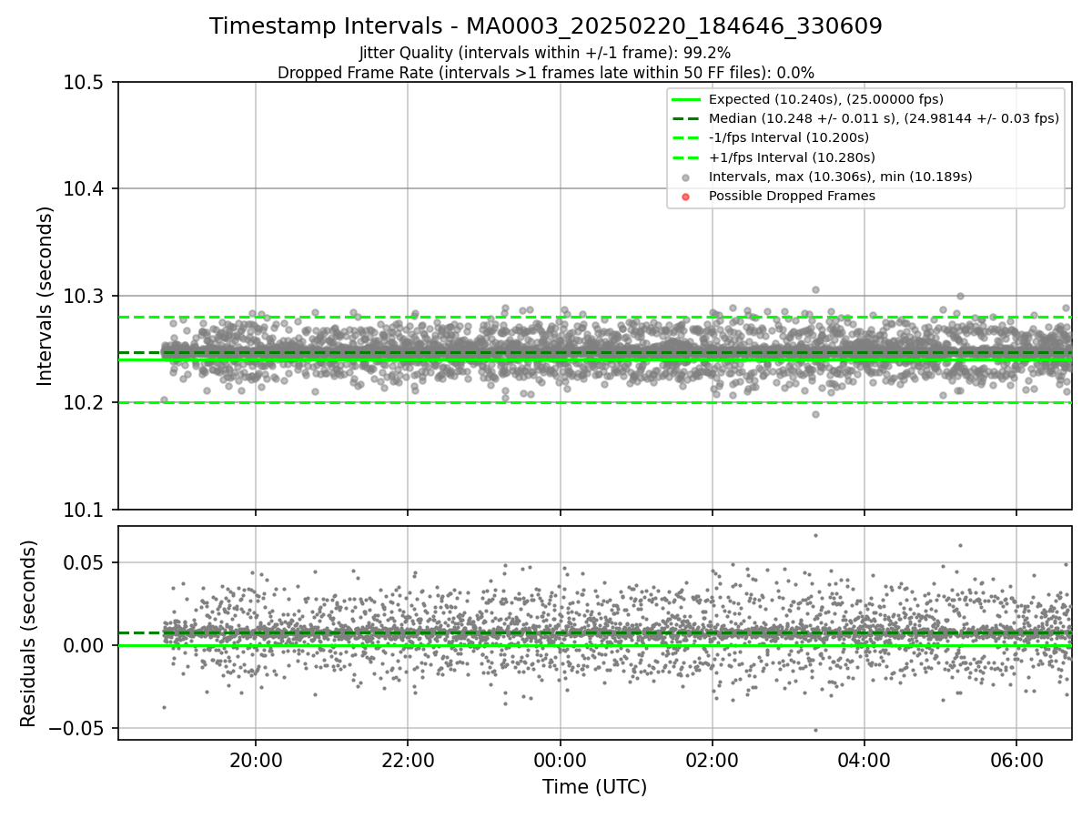Viewport: 1092px width, 819px height.
Task: Select legend entry "+1/fps Interval (10.280s)"
Action: 790,157
